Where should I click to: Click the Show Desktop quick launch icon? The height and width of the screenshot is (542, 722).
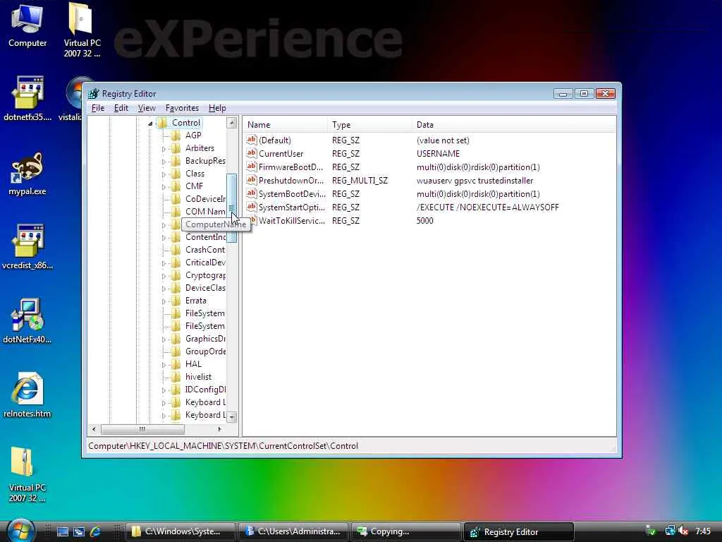click(63, 531)
